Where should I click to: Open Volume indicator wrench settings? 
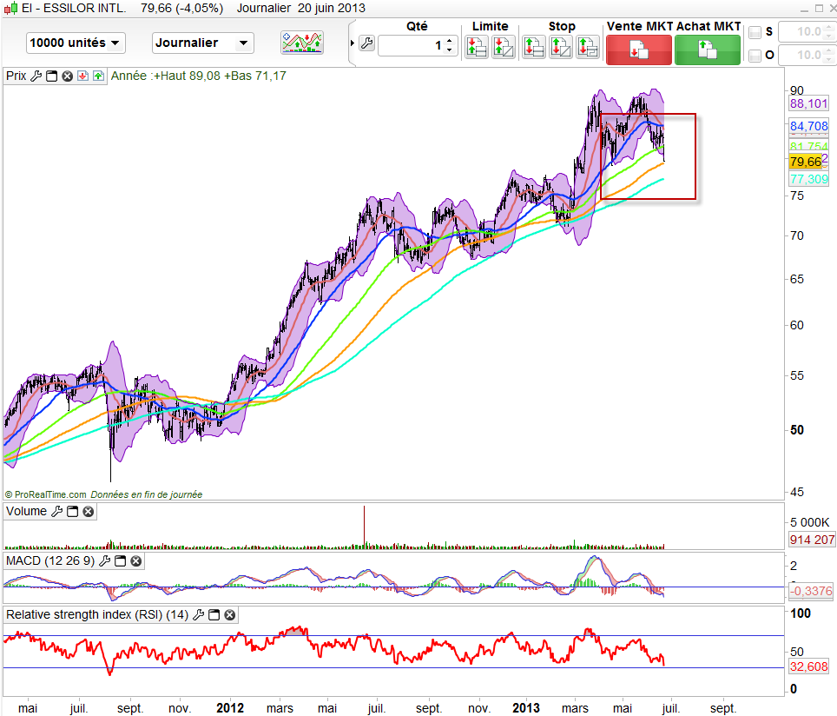pyautogui.click(x=57, y=512)
